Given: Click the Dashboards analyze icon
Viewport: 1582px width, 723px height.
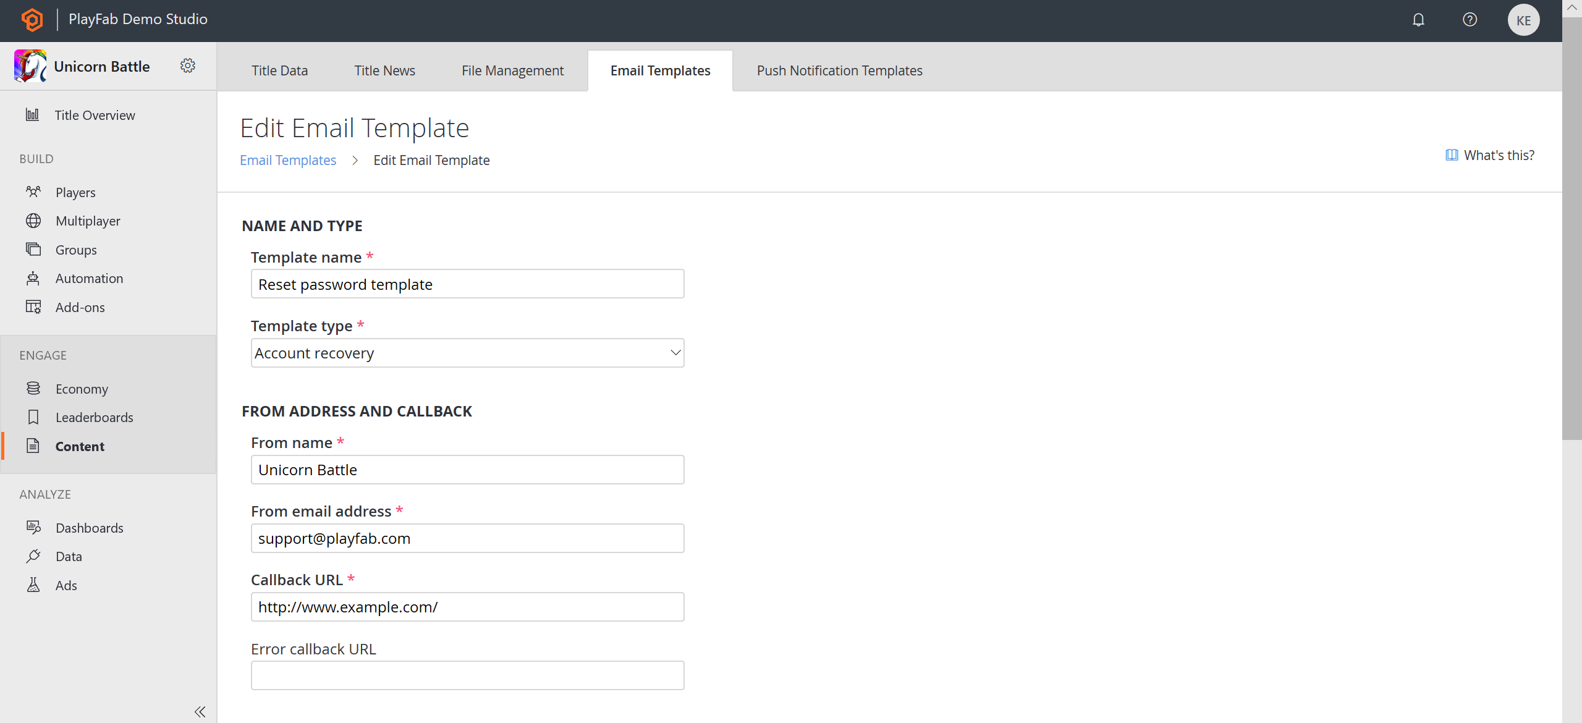Looking at the screenshot, I should pos(33,526).
